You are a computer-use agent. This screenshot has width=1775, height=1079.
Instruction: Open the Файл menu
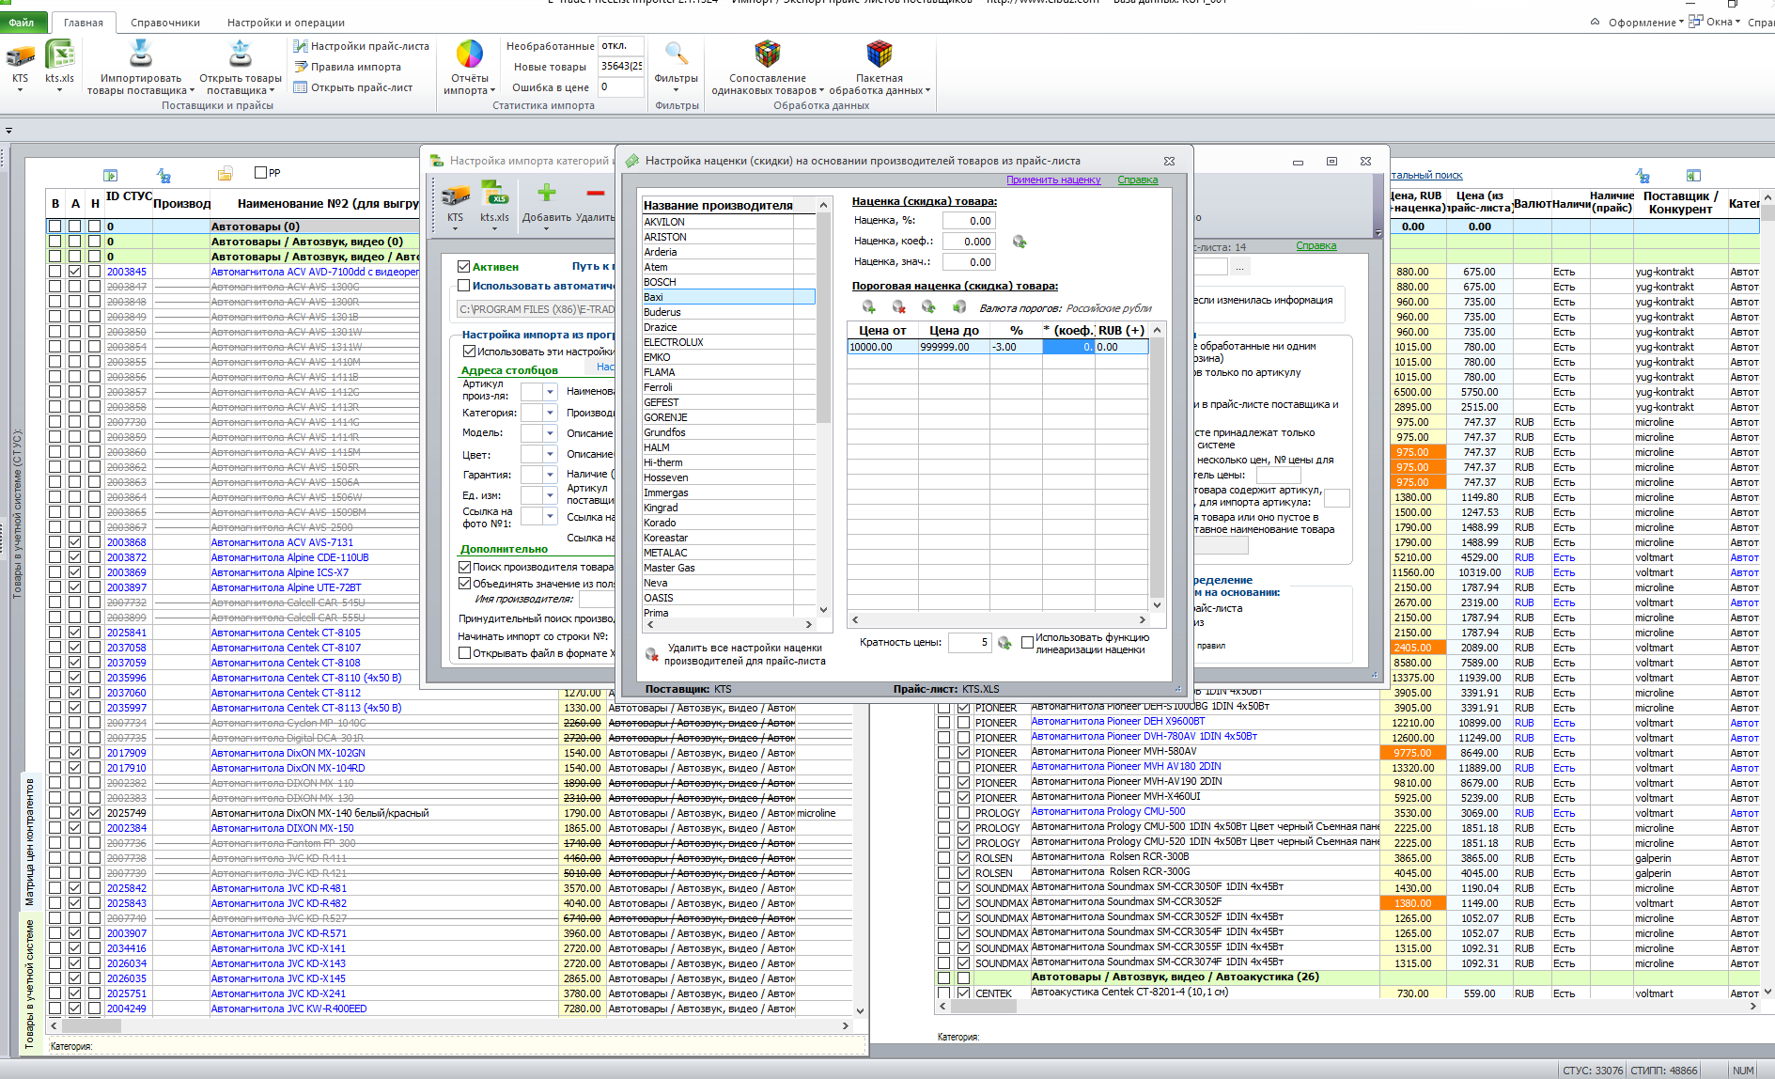click(x=22, y=23)
